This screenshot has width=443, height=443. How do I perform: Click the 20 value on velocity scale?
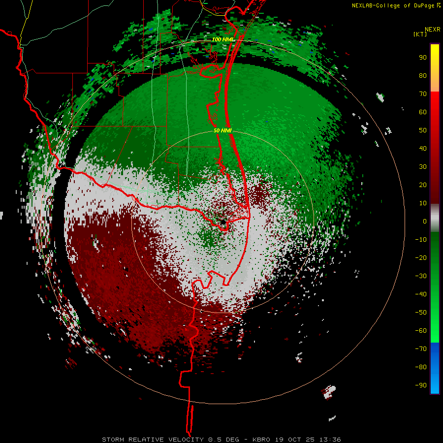point(423,185)
